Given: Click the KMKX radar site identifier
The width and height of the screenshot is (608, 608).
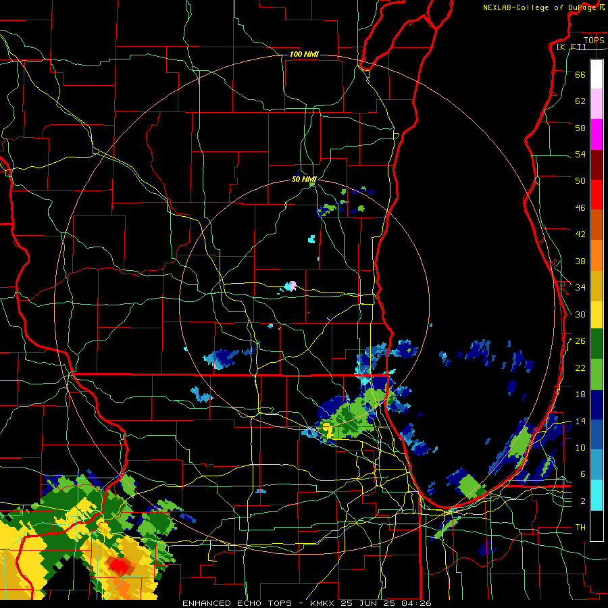Looking at the screenshot, I should [324, 603].
